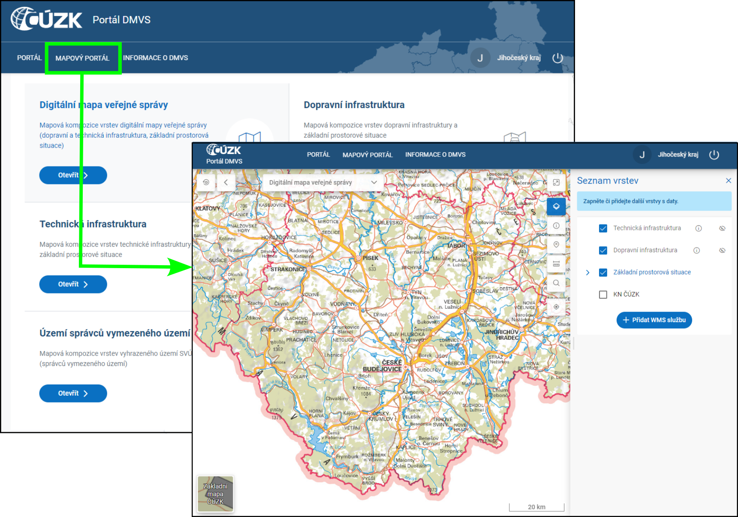The width and height of the screenshot is (738, 517).
Task: Click the back arrow button on map toolbar
Action: (226, 182)
